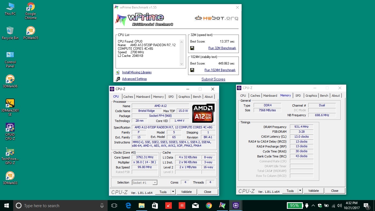Open Microsoft Edge from the taskbar
375x211 pixels.
tap(128, 206)
